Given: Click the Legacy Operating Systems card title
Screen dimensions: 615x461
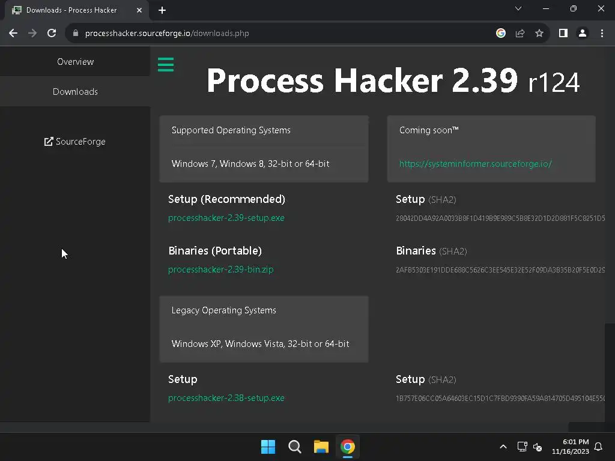Looking at the screenshot, I should pos(223,310).
